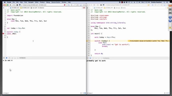Clear the Swift console with trash icon
This screenshot has height=96, width=172.
click(x=81, y=93)
